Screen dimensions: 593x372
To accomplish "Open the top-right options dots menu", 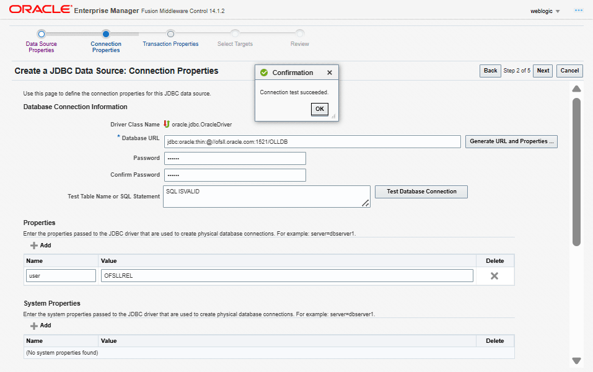I will (579, 11).
